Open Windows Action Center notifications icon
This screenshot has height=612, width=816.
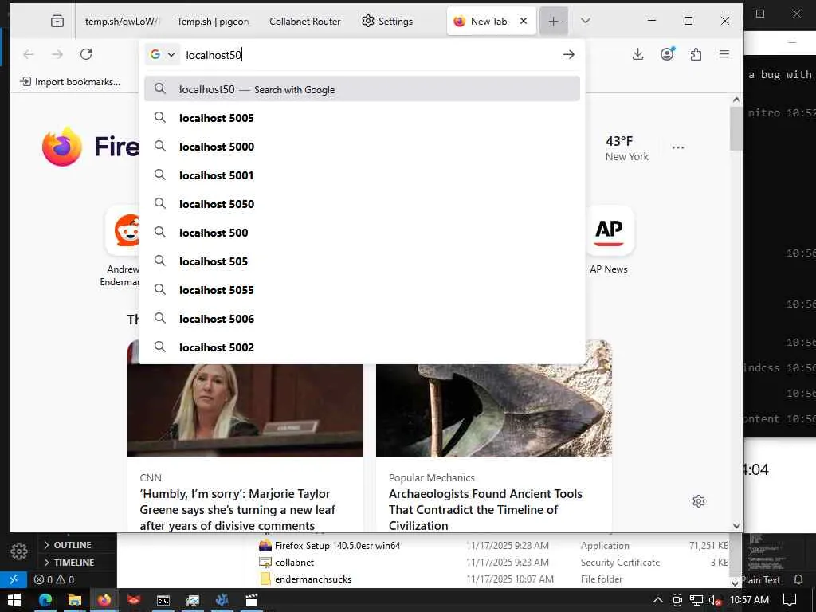(790, 600)
